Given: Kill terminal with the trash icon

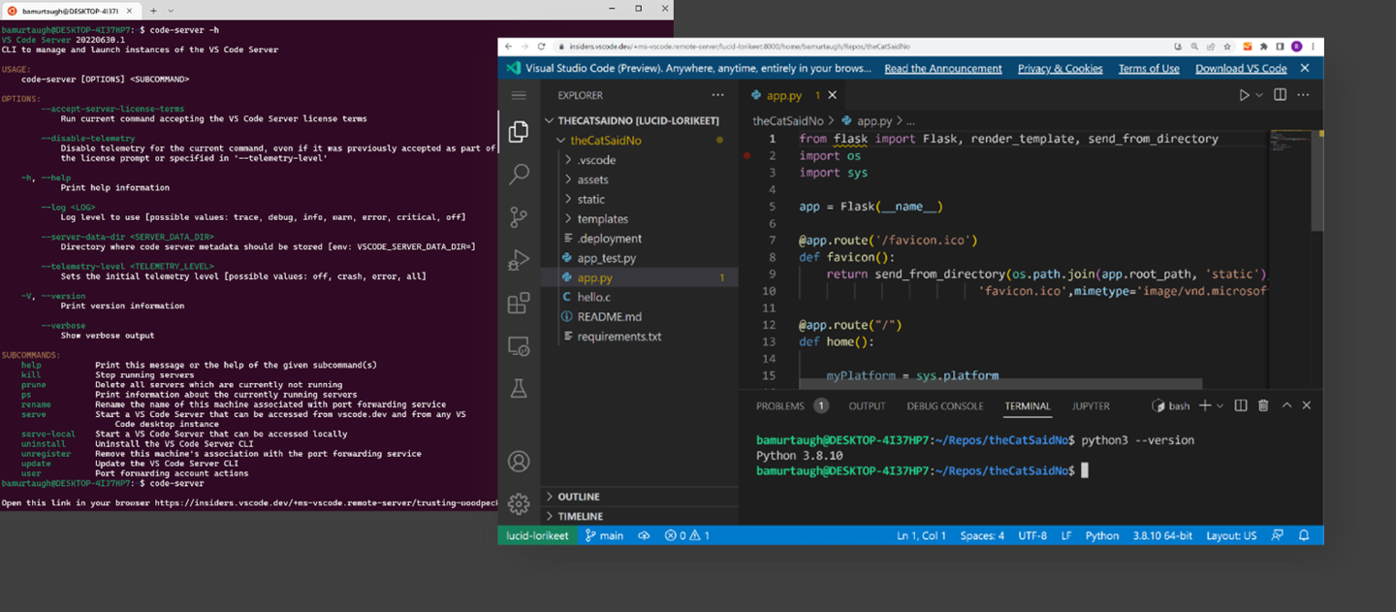Looking at the screenshot, I should pyautogui.click(x=1263, y=405).
